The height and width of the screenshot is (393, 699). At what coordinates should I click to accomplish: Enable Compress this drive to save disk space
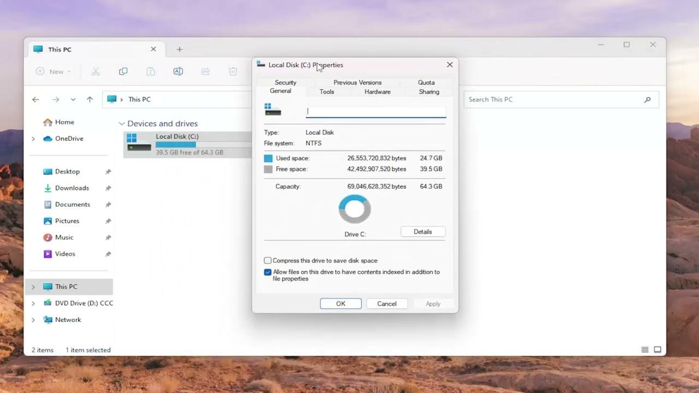pyautogui.click(x=268, y=260)
